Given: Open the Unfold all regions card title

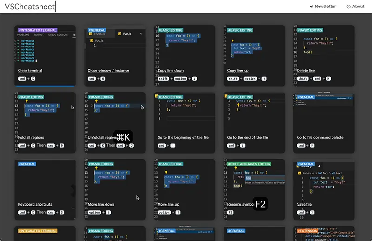Looking at the screenshot, I should (102, 137).
